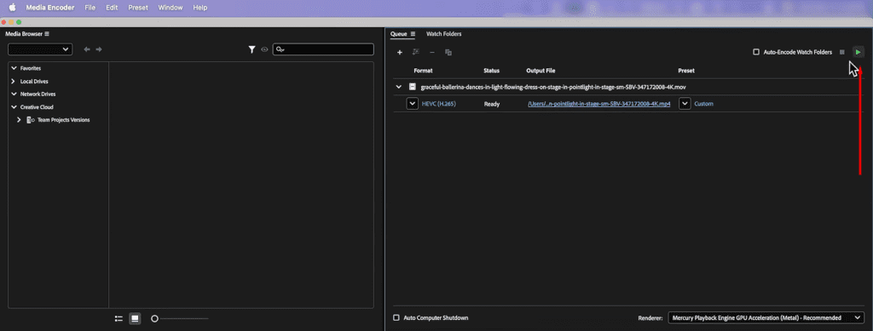Collapse the ballerina .mov source row
The image size is (873, 331).
tap(399, 87)
